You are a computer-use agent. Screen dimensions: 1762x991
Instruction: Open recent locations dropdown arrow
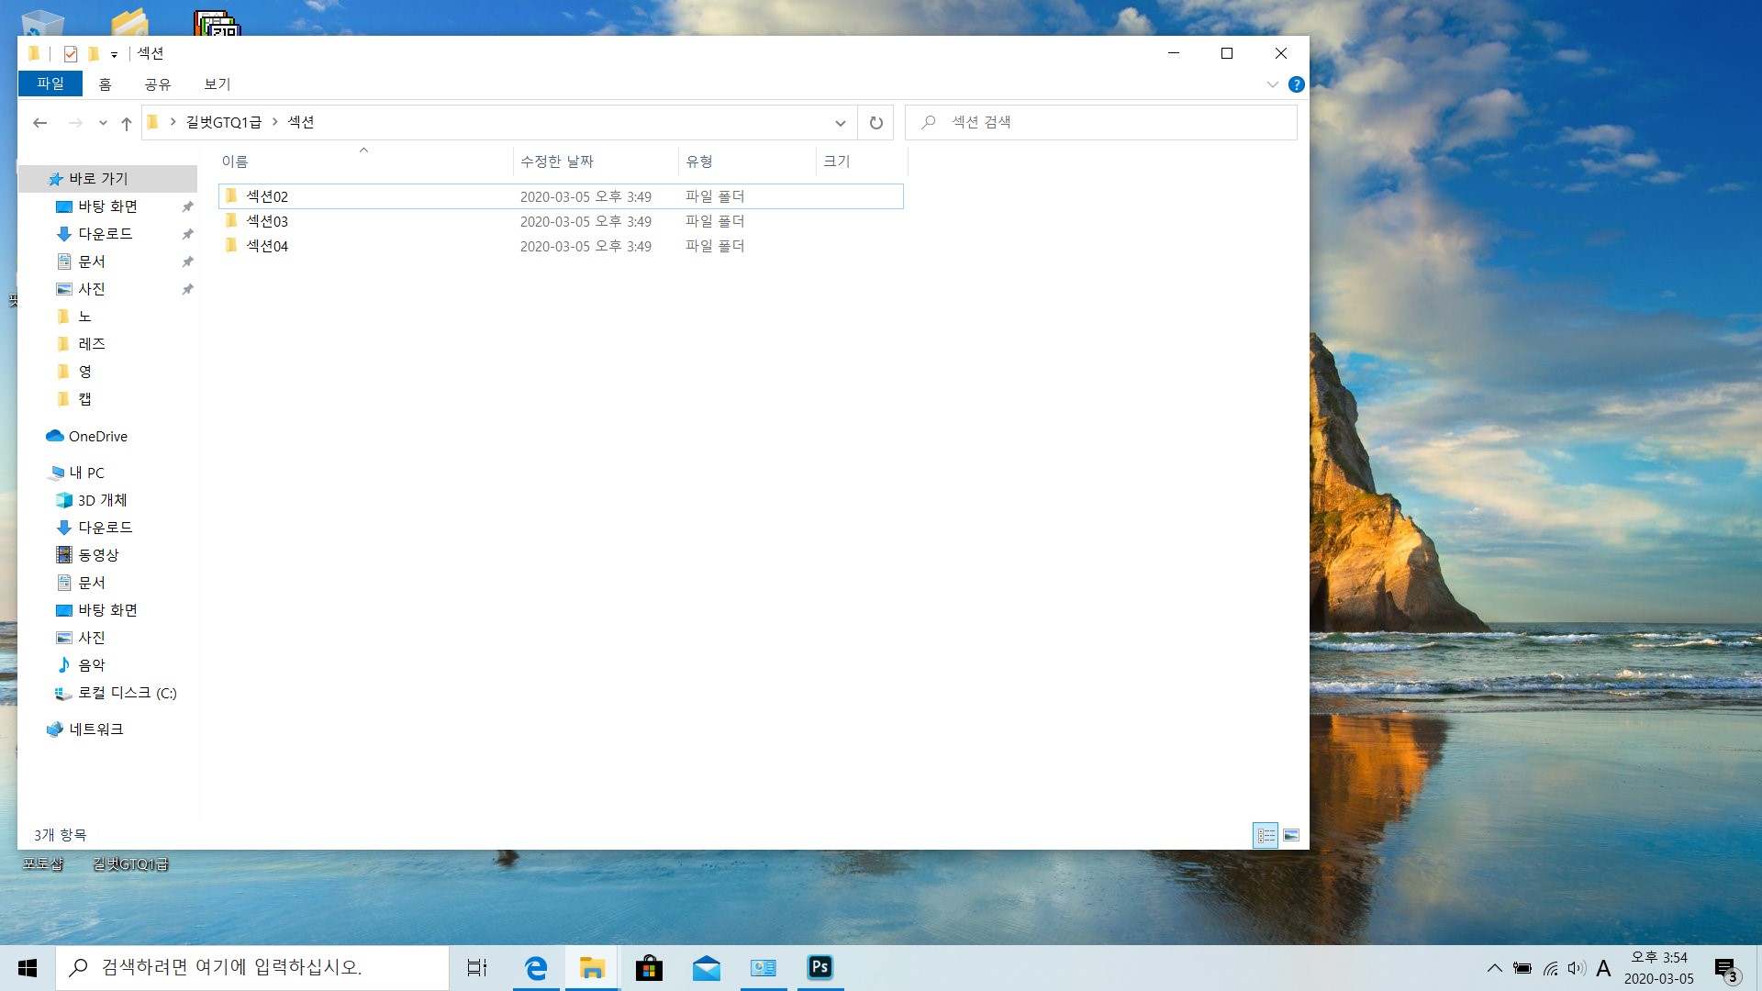click(103, 123)
